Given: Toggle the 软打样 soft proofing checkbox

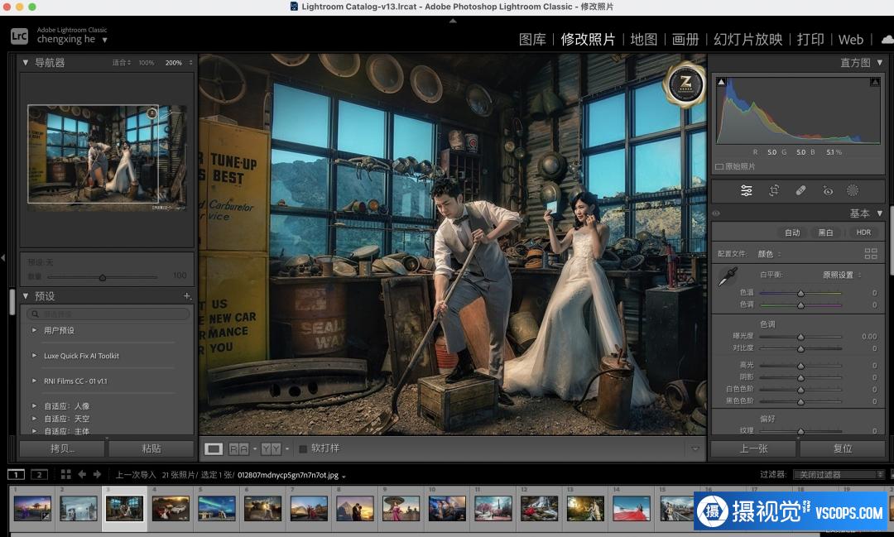Looking at the screenshot, I should click(x=303, y=448).
